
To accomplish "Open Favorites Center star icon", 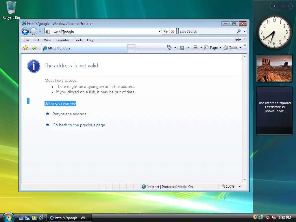I will (25, 48).
